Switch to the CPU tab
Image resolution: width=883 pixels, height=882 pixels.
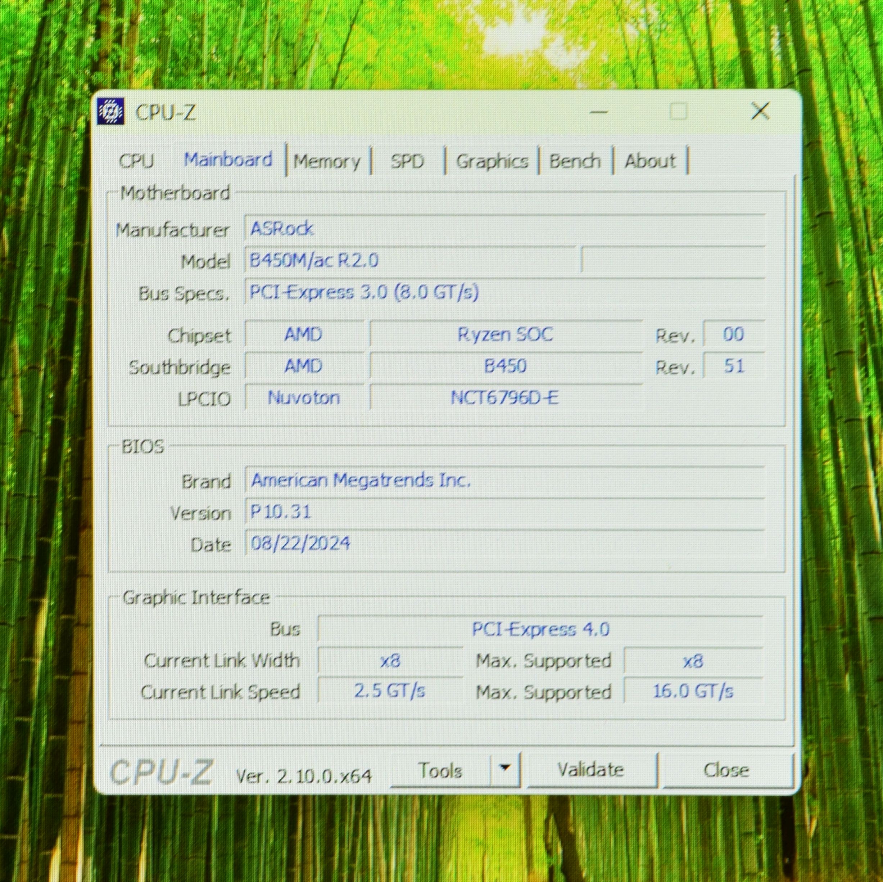[136, 161]
